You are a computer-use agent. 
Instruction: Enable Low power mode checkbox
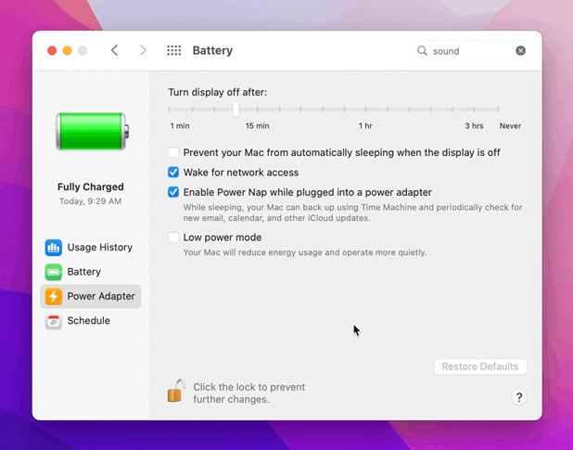(173, 238)
